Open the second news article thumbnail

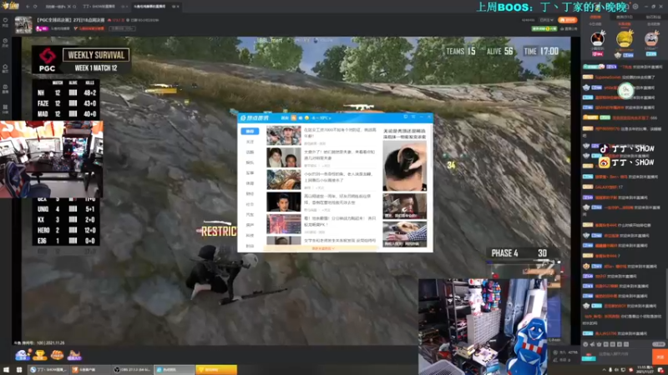[284, 157]
